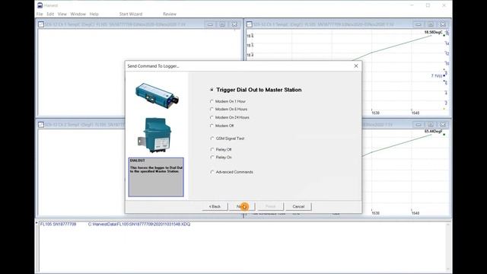Viewport: 487px width, 274px height.
Task: Cancel the Send Command dialog
Action: [298, 206]
